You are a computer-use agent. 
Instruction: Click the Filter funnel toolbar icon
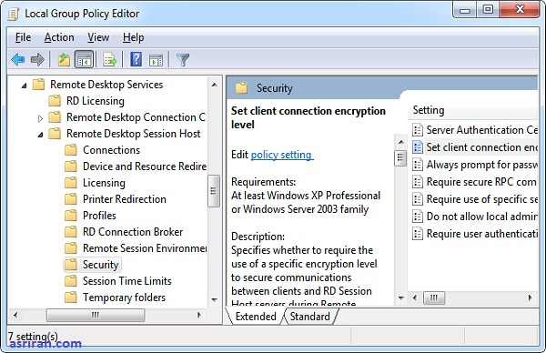click(x=183, y=60)
